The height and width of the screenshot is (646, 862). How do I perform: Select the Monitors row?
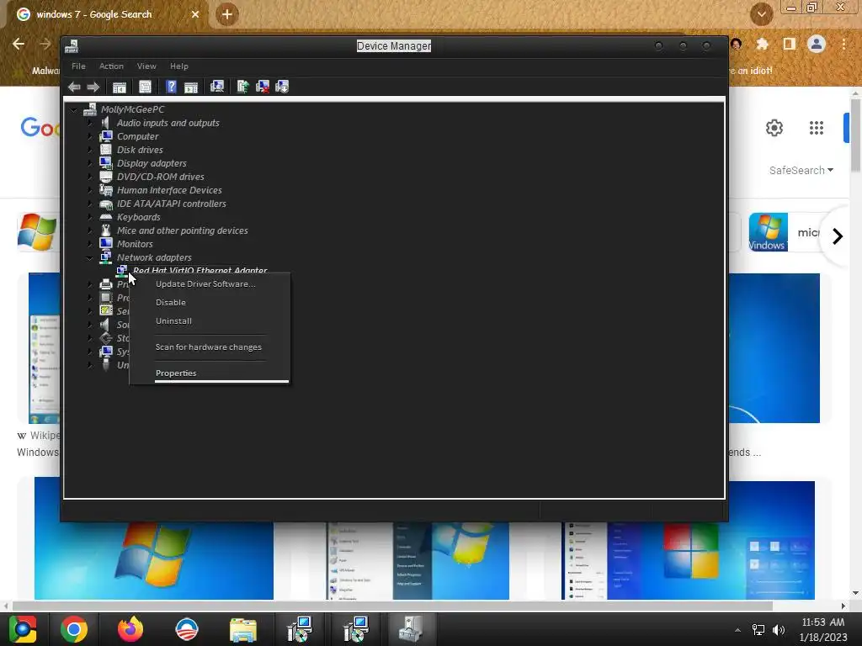click(135, 244)
